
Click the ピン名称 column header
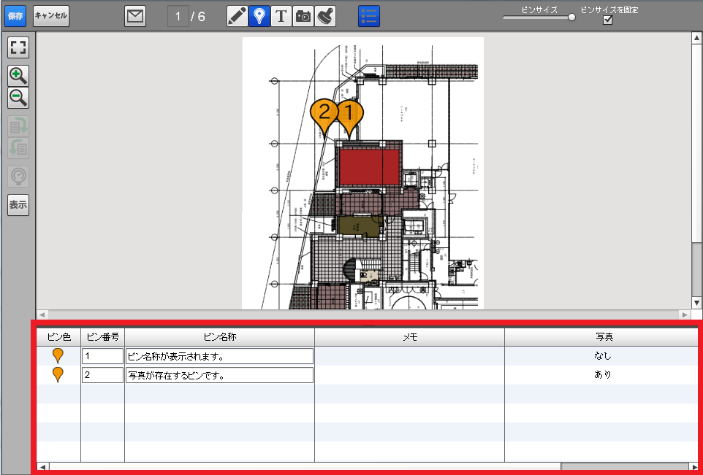[x=219, y=336]
